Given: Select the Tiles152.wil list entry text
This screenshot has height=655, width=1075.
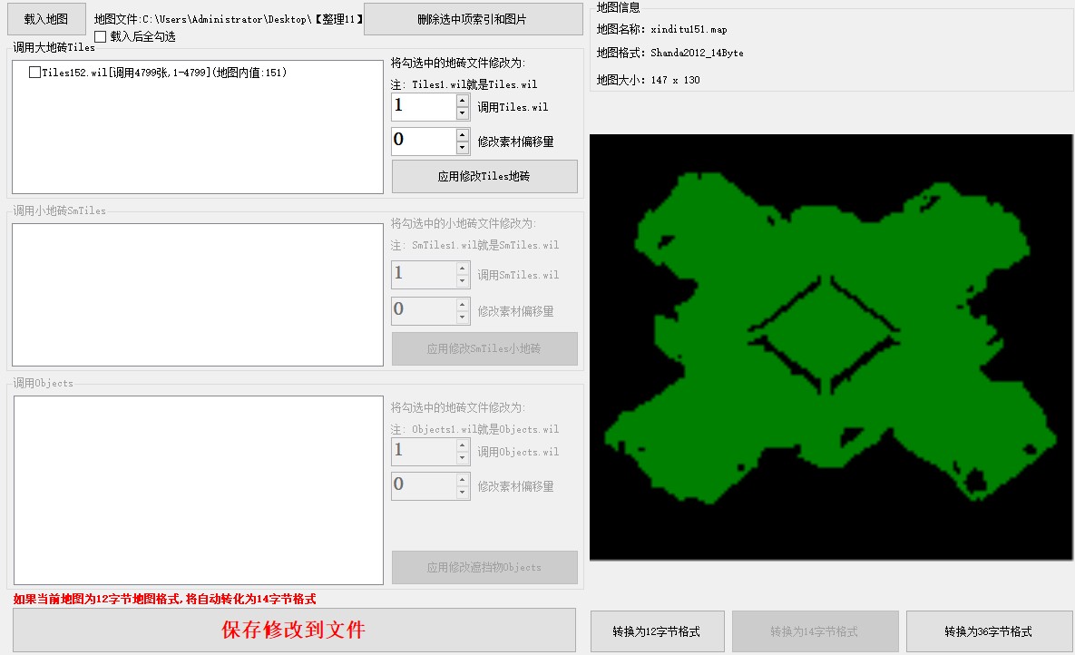Looking at the screenshot, I should pos(163,73).
